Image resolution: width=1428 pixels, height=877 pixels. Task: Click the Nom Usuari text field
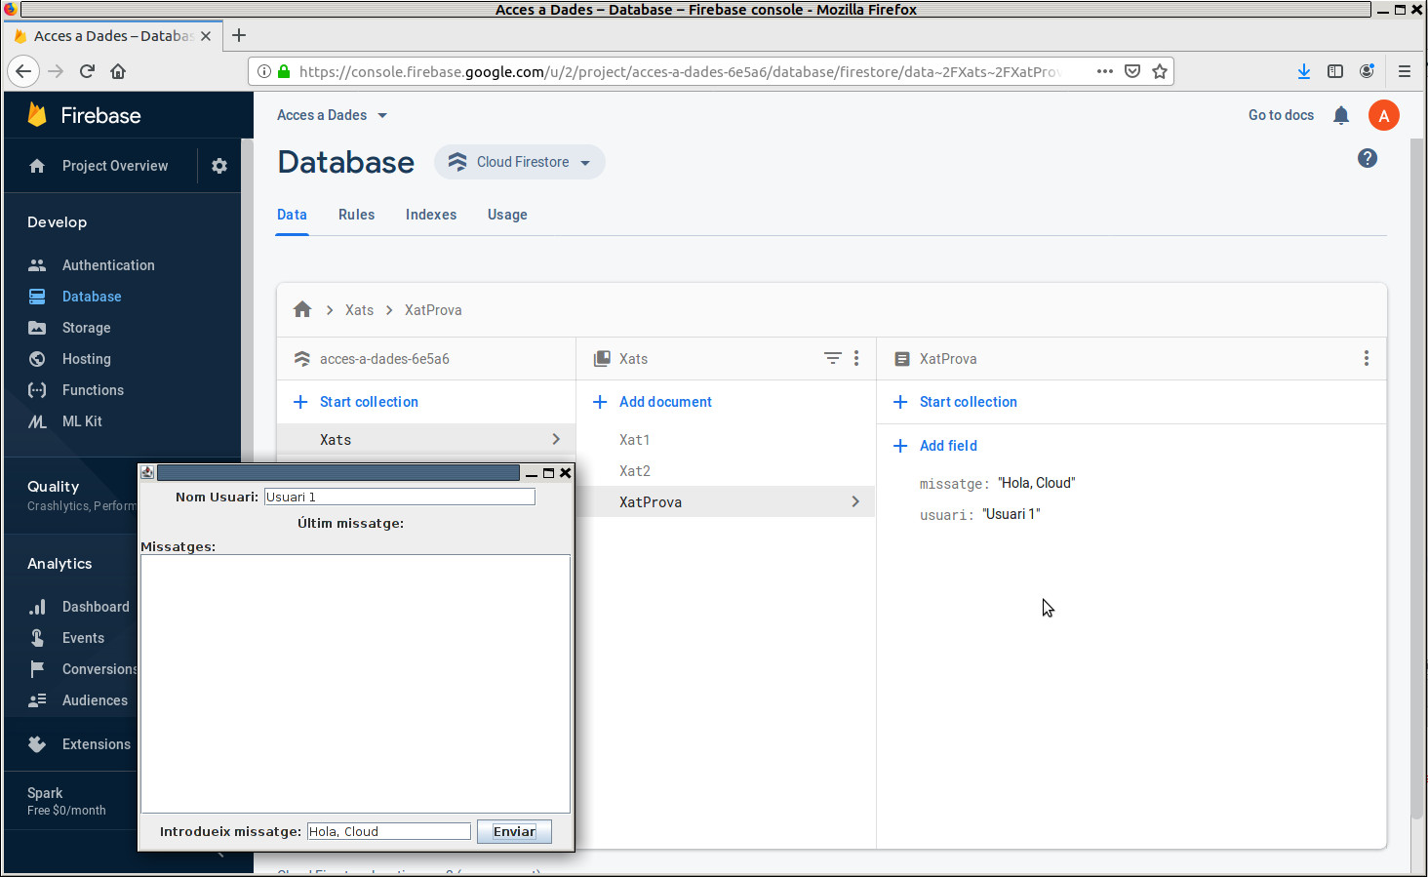tap(399, 498)
